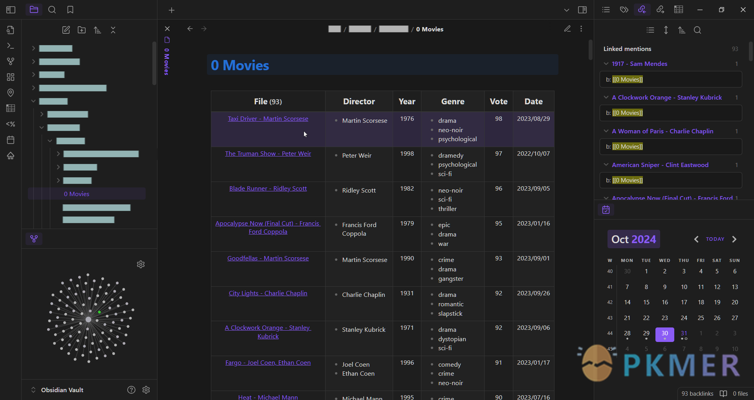
Task: Change backlinks sort order
Action: point(682,30)
